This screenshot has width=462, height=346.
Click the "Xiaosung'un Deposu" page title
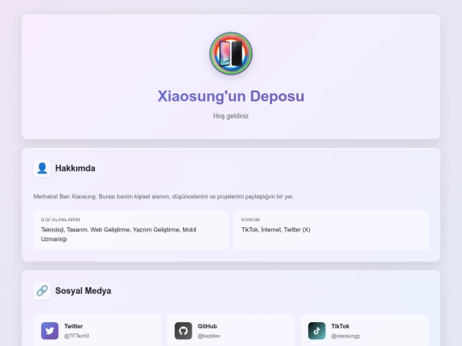[231, 97]
